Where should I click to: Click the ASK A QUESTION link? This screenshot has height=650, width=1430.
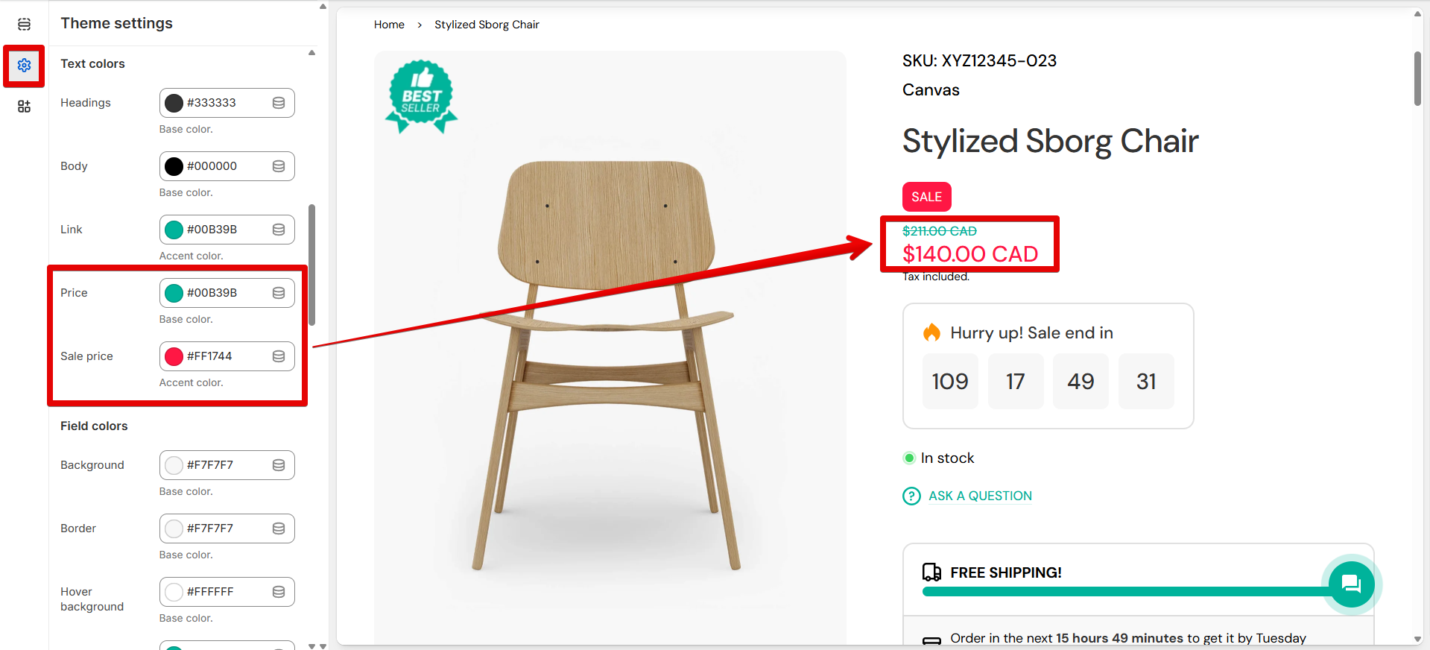[x=980, y=496]
